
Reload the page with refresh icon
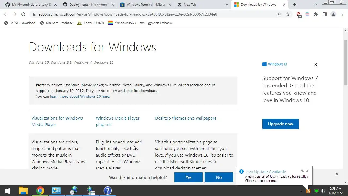(23, 14)
